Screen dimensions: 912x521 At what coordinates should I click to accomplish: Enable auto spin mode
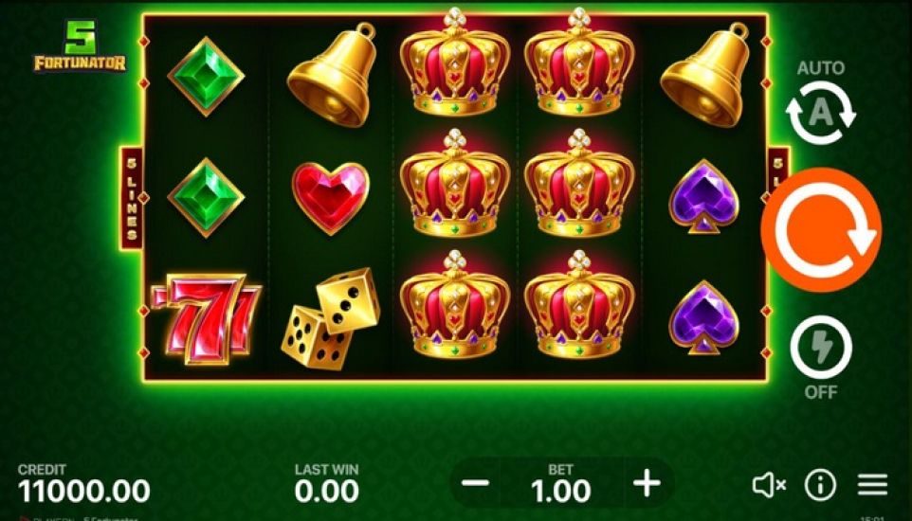(820, 112)
